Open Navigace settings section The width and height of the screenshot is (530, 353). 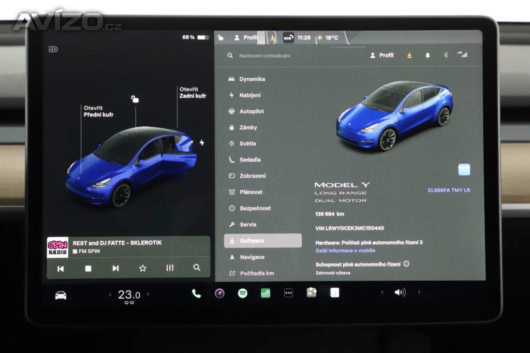pos(252,257)
